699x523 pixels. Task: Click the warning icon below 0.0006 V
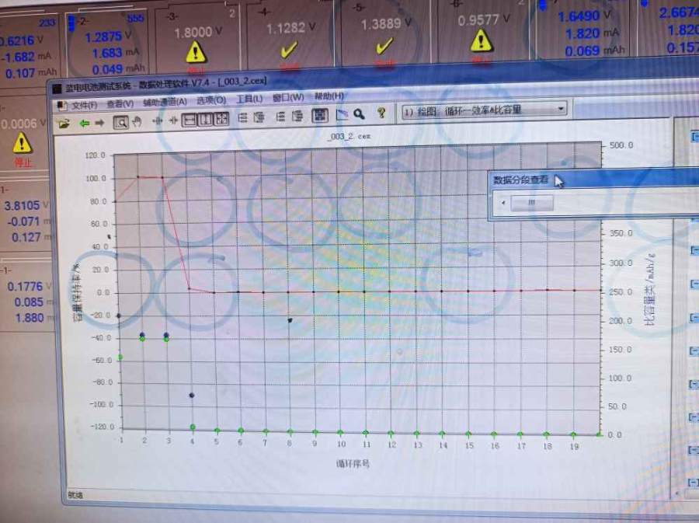pos(22,143)
